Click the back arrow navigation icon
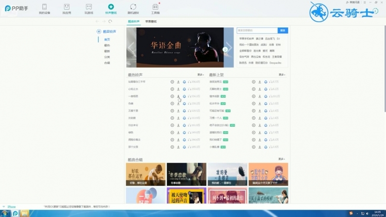Screen dimensions: 386x217 (x=97, y=21)
